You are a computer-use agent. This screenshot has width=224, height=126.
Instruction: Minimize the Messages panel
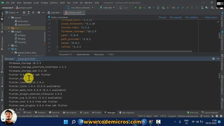tap(218, 59)
